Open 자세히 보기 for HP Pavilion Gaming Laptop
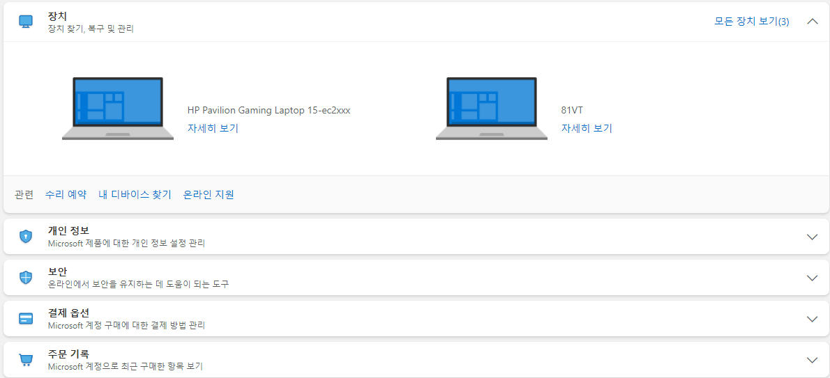The height and width of the screenshot is (378, 830). point(213,128)
